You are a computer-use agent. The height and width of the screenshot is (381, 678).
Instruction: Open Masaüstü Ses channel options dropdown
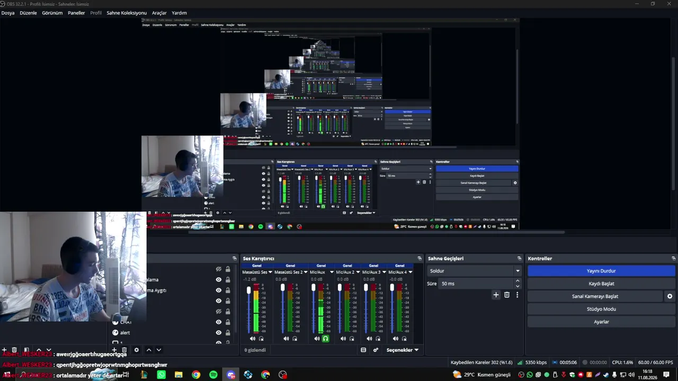click(271, 272)
